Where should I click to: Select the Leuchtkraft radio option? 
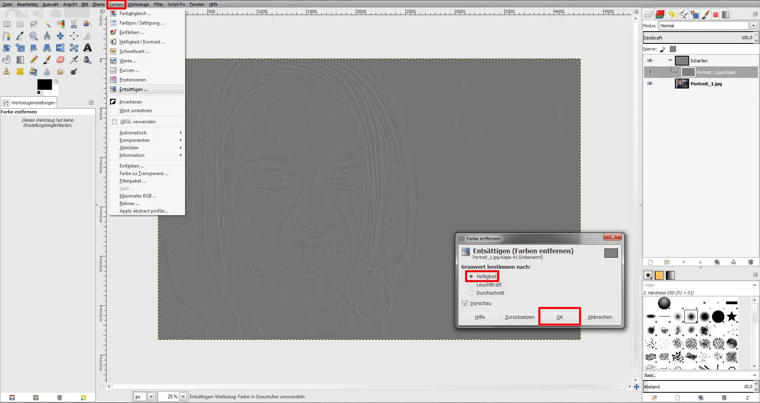point(471,285)
